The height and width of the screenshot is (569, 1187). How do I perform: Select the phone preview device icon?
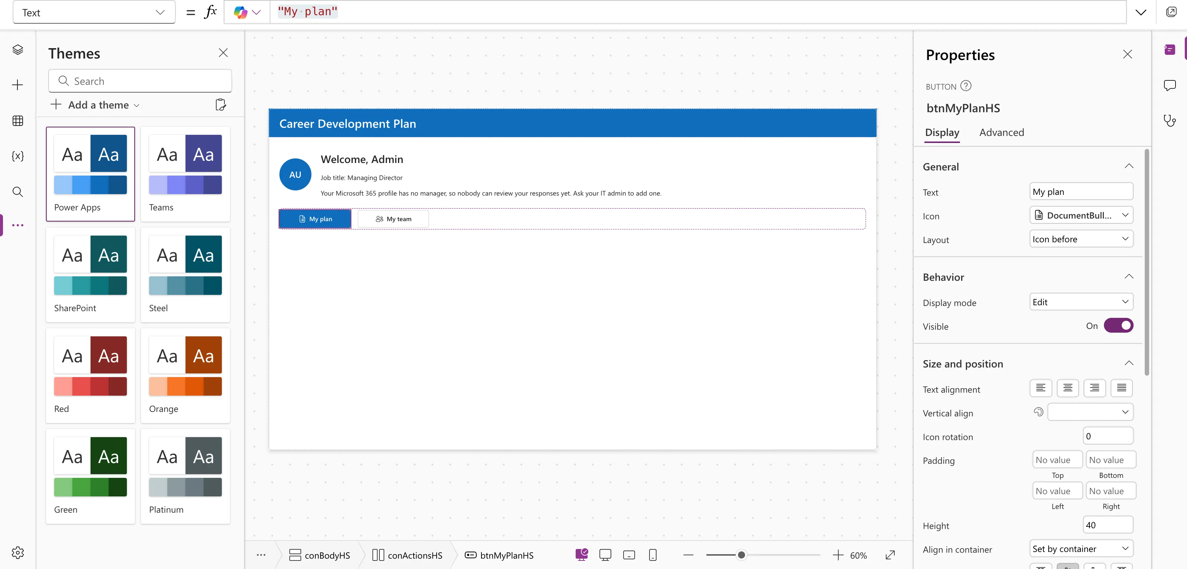pyautogui.click(x=652, y=555)
